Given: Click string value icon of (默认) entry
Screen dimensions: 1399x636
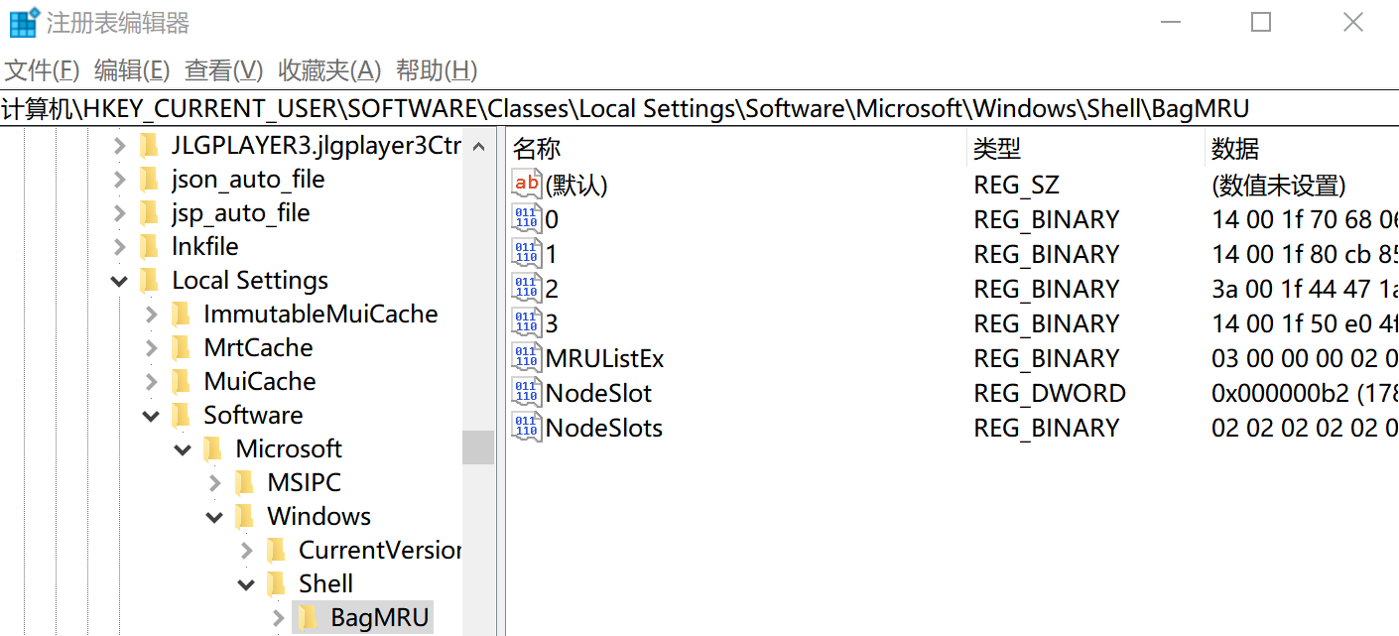Looking at the screenshot, I should 527,184.
